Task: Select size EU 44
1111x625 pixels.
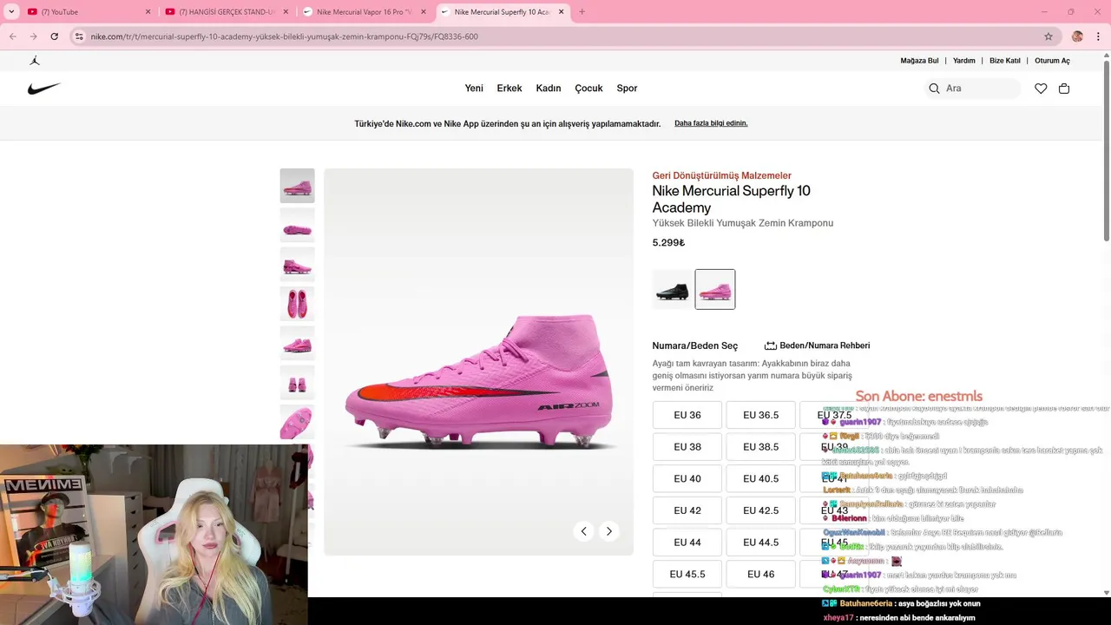Action: pyautogui.click(x=687, y=543)
